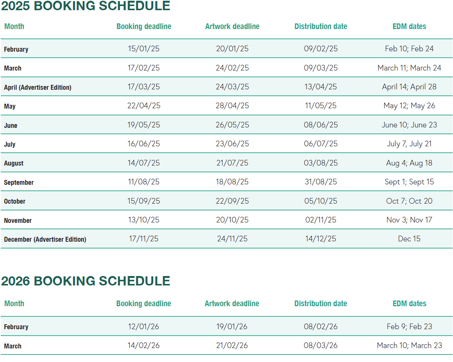Select the 2025 Booking deadline column header
The height and width of the screenshot is (362, 453).
pos(144,26)
